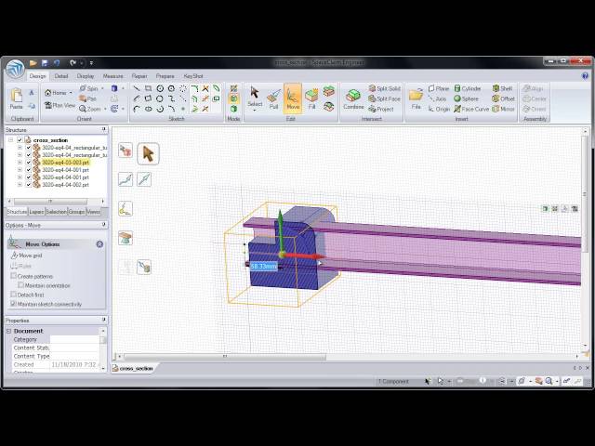The width and height of the screenshot is (595, 446).
Task: Select the Mirror tool
Action: [x=503, y=110]
